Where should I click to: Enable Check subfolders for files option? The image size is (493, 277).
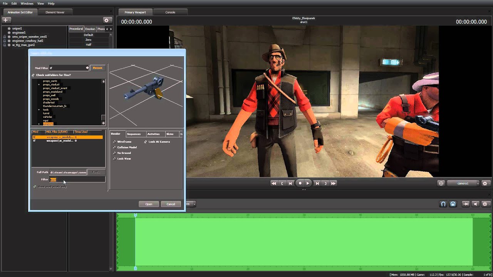(x=34, y=75)
